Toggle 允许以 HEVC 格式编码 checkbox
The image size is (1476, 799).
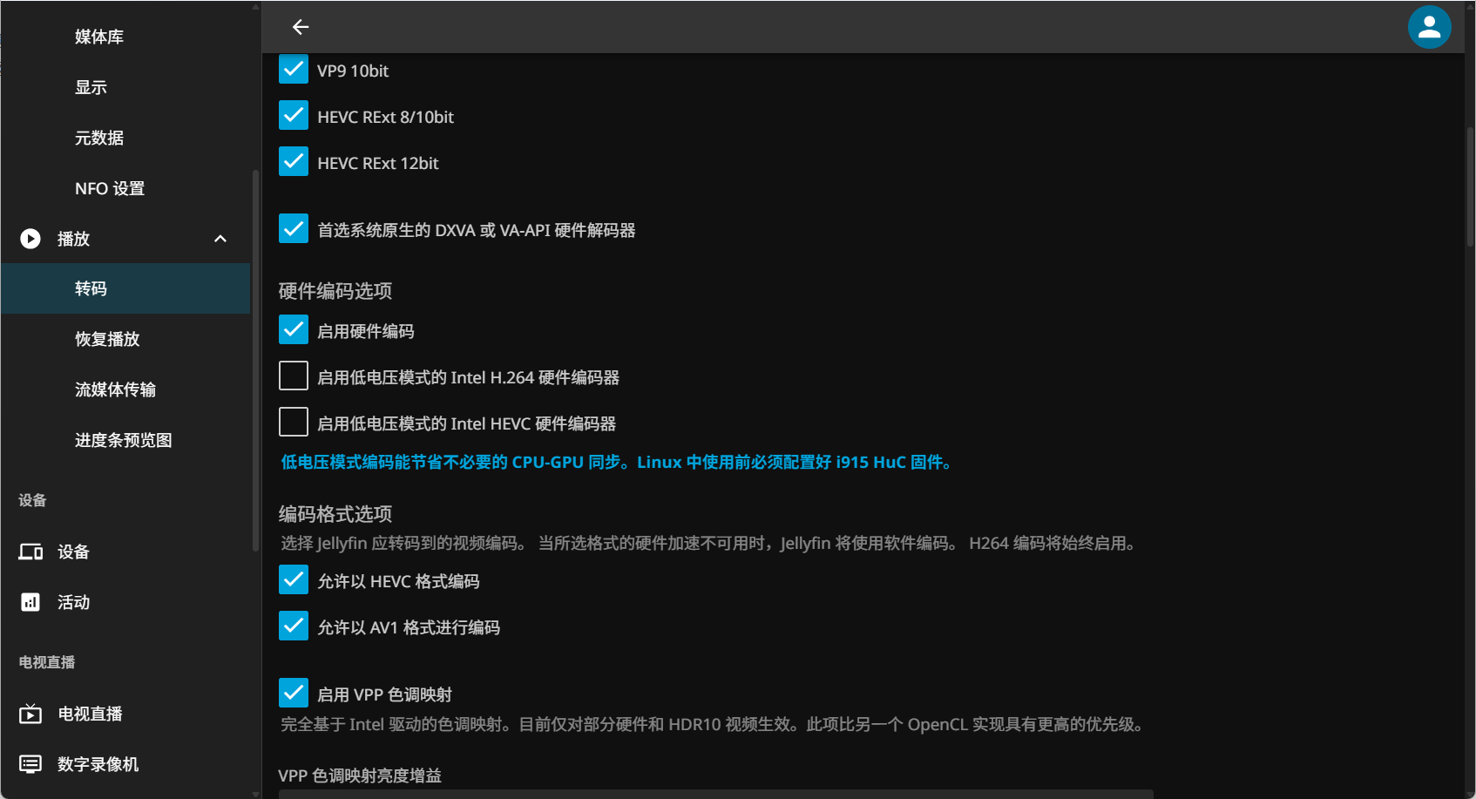(294, 580)
